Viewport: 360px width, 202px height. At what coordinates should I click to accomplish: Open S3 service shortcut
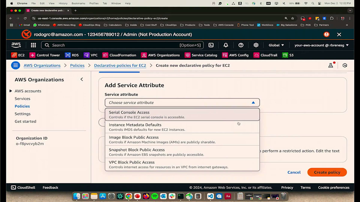(288, 55)
